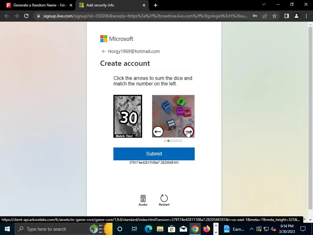Screen dimensions: 313x235
Task: Open the Windows Start menu
Action: click(x=7, y=229)
